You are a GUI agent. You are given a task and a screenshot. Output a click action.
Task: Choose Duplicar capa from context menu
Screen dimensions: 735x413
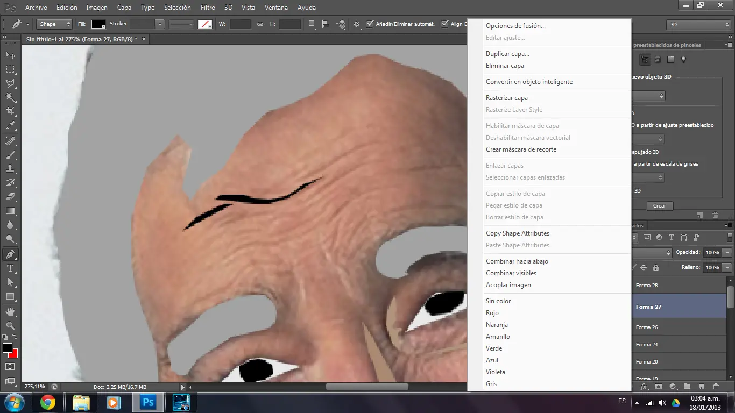(x=507, y=54)
